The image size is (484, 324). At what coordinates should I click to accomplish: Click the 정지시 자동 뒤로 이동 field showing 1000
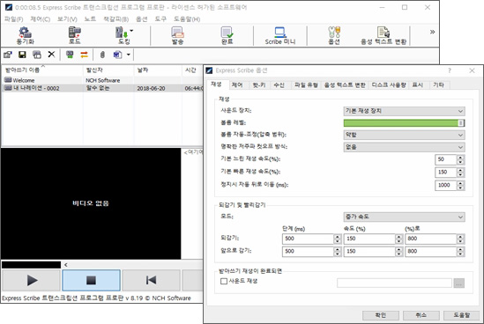(445, 185)
